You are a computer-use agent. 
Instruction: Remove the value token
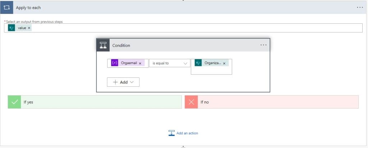click(x=29, y=28)
